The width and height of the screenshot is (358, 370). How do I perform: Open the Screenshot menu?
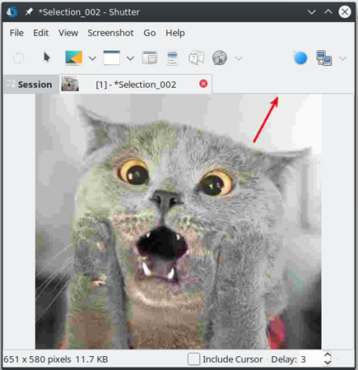click(110, 33)
